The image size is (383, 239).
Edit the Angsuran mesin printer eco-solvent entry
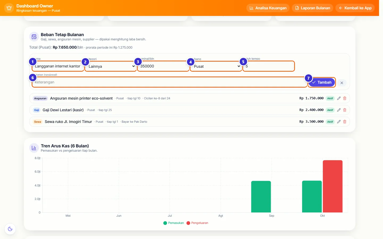click(x=339, y=98)
